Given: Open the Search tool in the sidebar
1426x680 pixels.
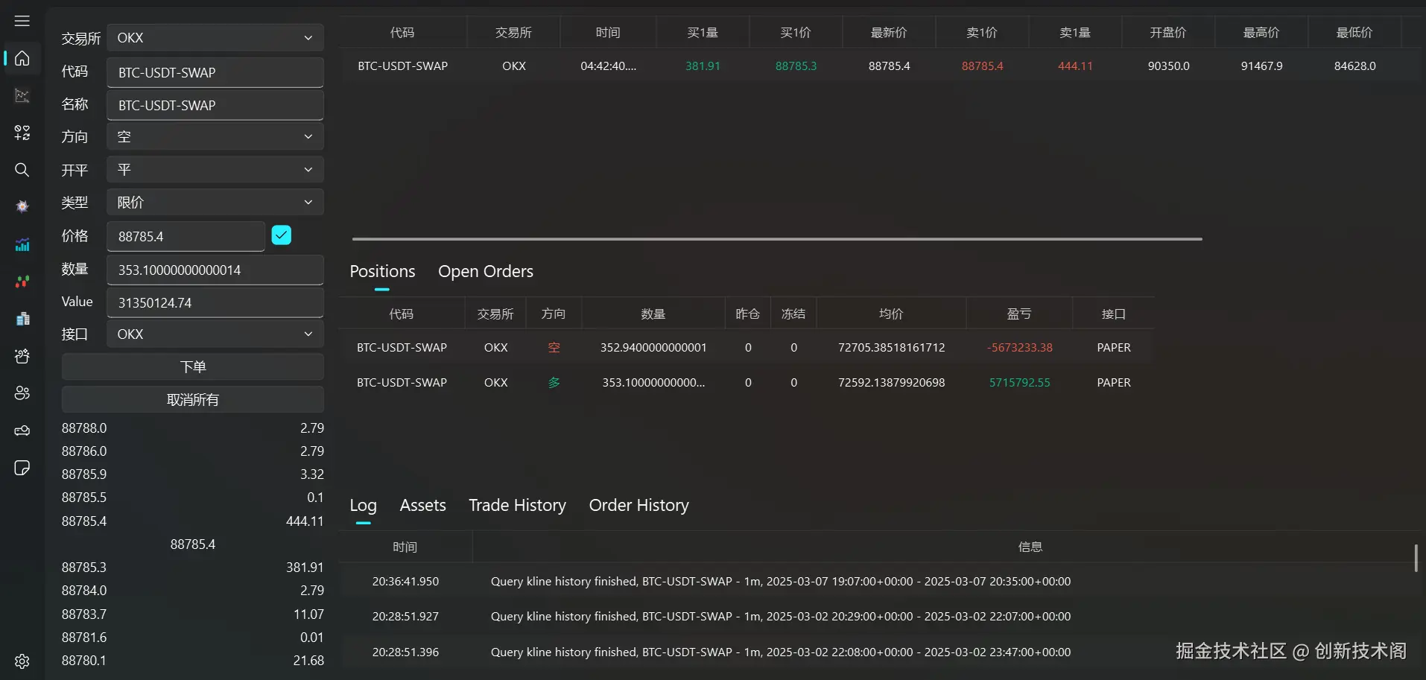Looking at the screenshot, I should tap(22, 170).
